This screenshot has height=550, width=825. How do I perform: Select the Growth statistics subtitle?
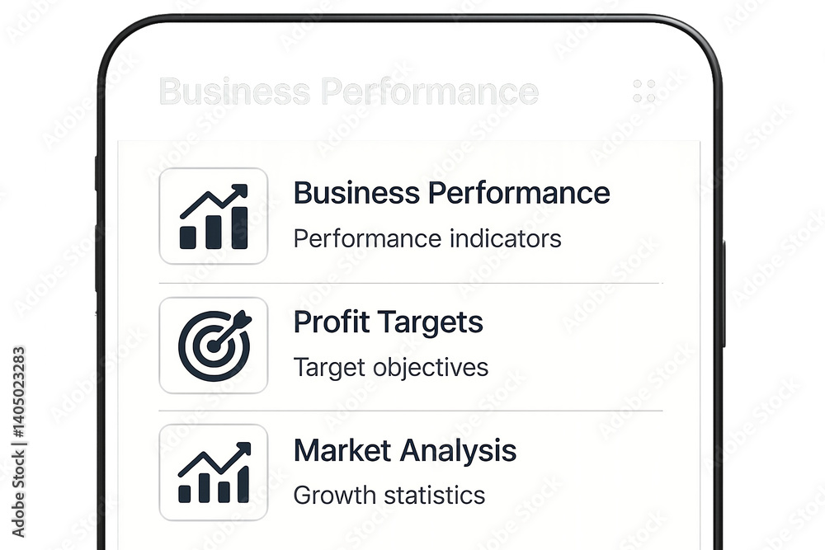pos(389,496)
